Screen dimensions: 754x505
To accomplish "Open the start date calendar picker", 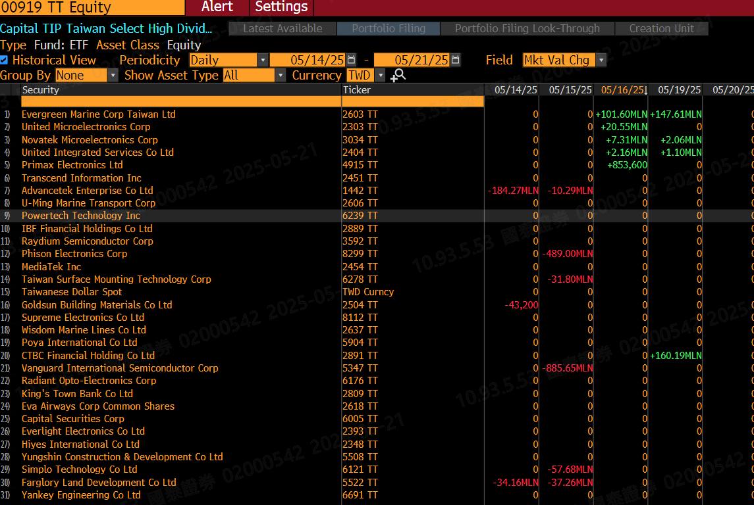I will click(x=351, y=60).
